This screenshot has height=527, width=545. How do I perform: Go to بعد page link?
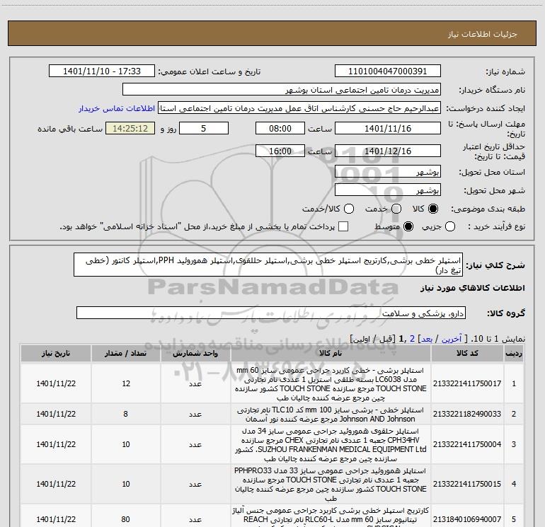pos(427,339)
